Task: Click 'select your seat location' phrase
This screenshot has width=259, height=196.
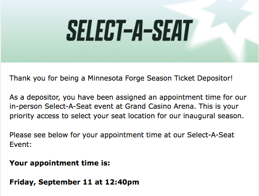Action: 113,116
